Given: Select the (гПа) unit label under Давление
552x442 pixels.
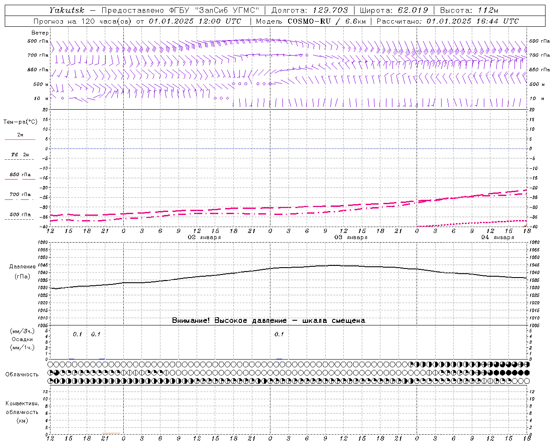Looking at the screenshot, I should pyautogui.click(x=22, y=277).
